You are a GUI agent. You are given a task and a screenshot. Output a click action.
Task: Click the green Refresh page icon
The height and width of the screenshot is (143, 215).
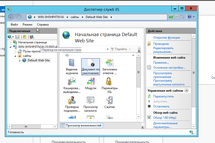[x=171, y=17]
